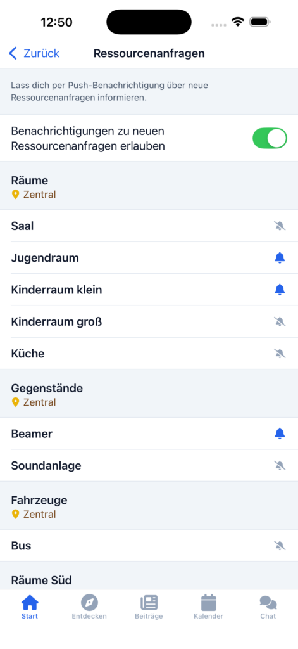
Task: Open the Start tab
Action: 30,607
